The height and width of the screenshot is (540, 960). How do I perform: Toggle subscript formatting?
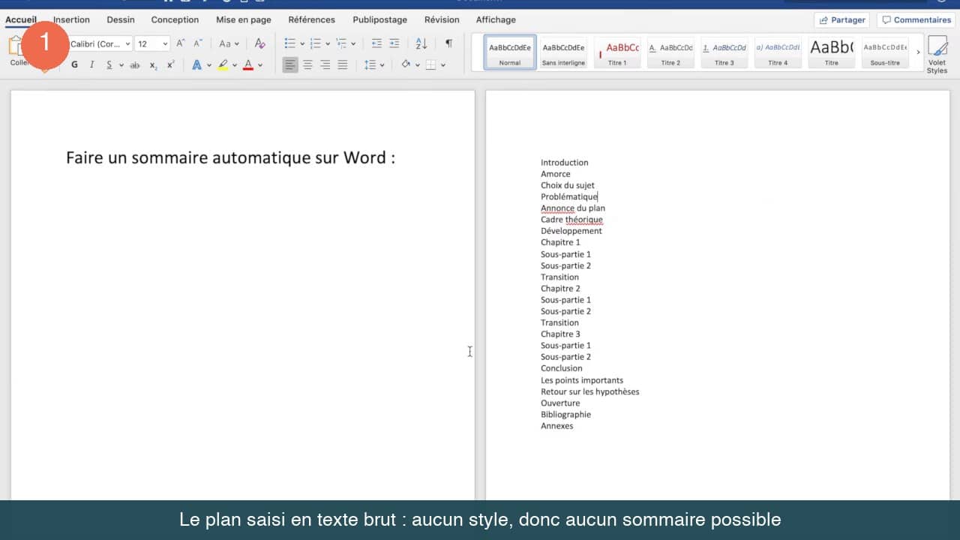coord(153,65)
